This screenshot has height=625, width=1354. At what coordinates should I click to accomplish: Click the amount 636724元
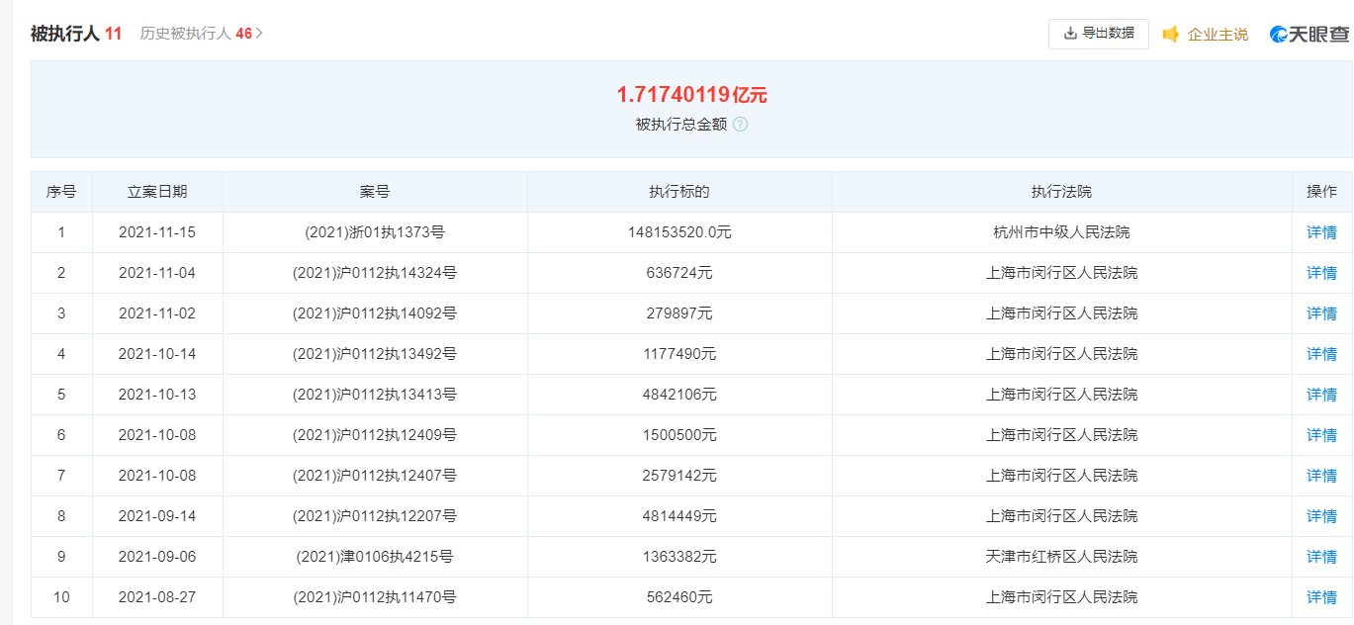tap(679, 273)
